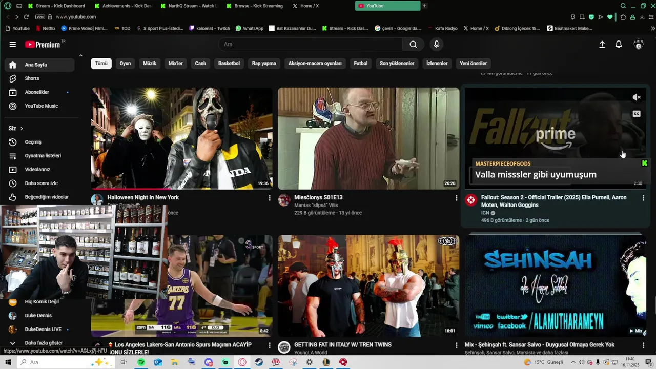656x369 pixels.
Task: Open Steam from the taskbar
Action: pyautogui.click(x=259, y=362)
